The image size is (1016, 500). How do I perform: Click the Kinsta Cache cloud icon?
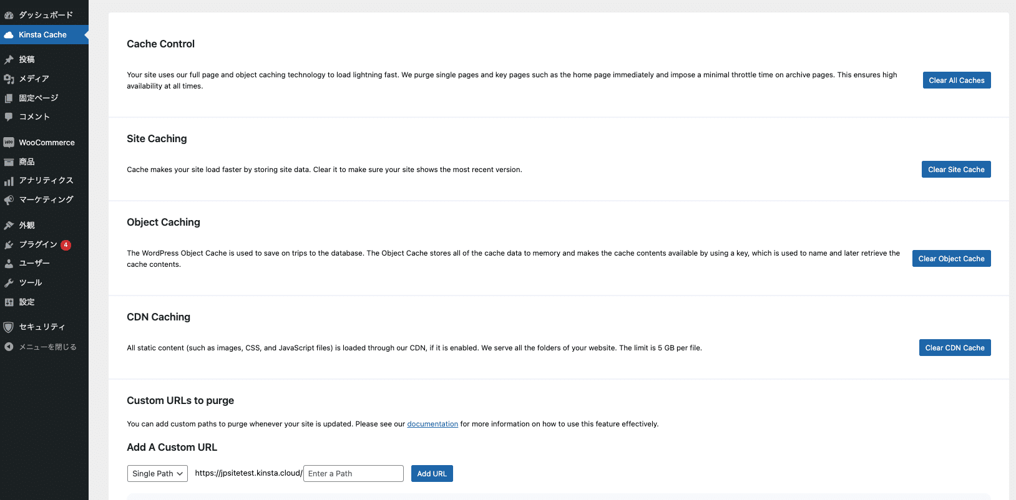pos(9,35)
